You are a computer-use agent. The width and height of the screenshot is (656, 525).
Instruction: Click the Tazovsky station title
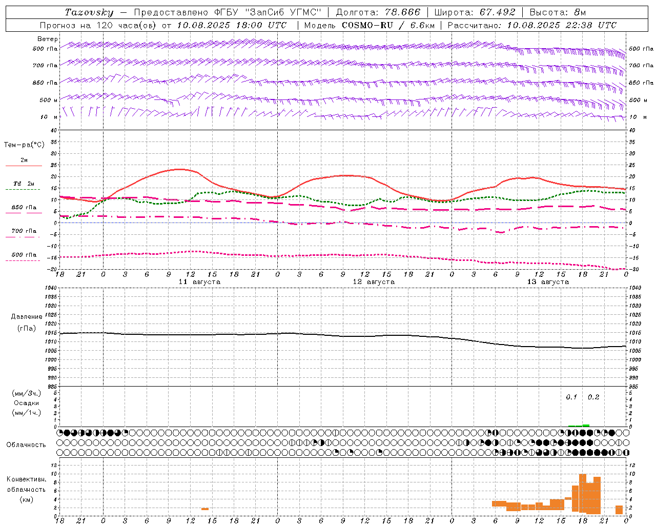click(x=89, y=12)
